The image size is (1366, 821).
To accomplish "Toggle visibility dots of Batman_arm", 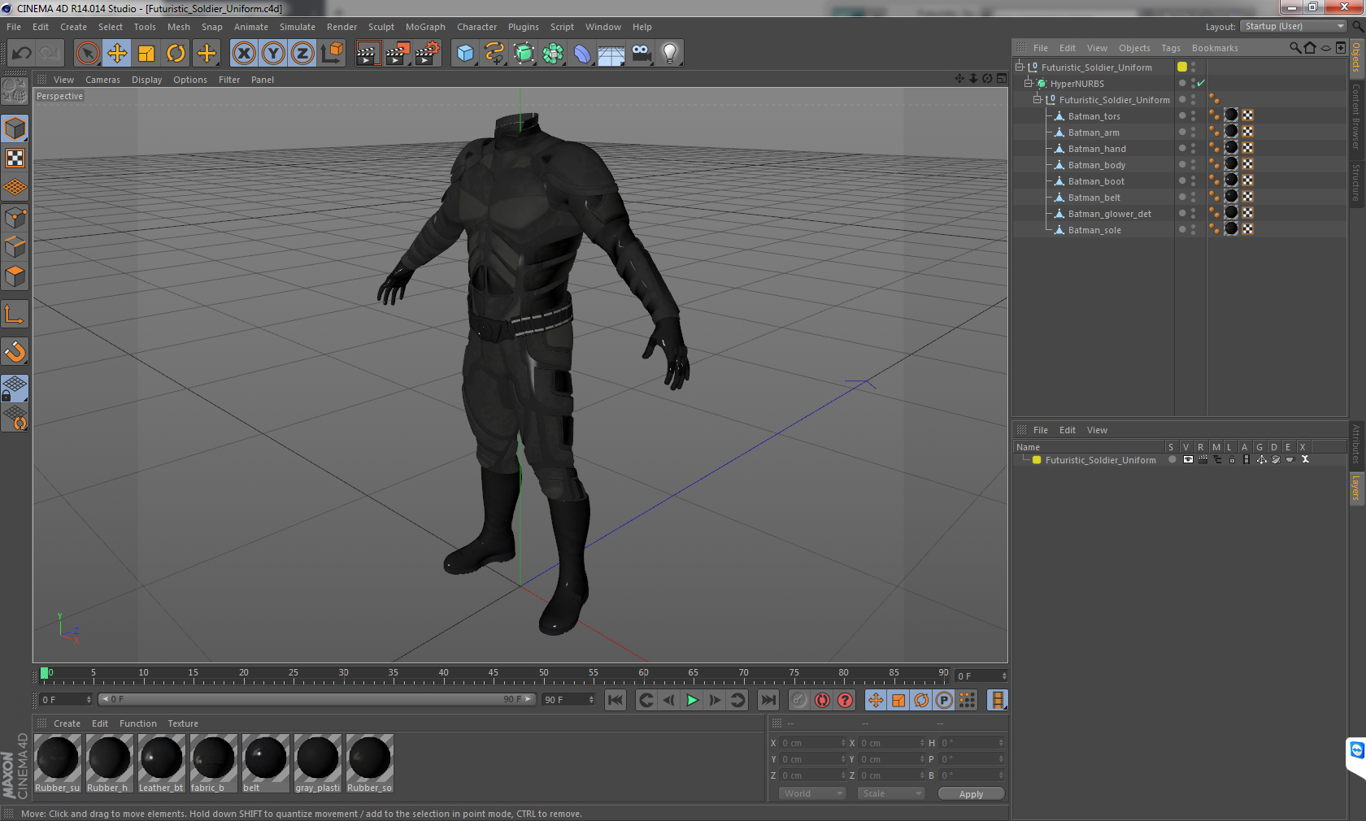I will pos(1194,132).
